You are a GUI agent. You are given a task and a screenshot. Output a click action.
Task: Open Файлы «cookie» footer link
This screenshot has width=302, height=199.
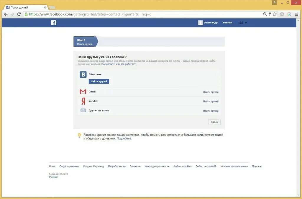pyautogui.click(x=182, y=166)
